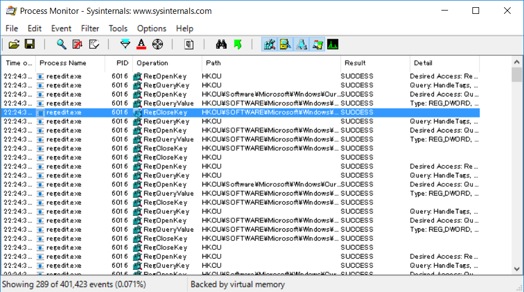Toggle Show Process and Thread Activity button

pyautogui.click(x=317, y=44)
